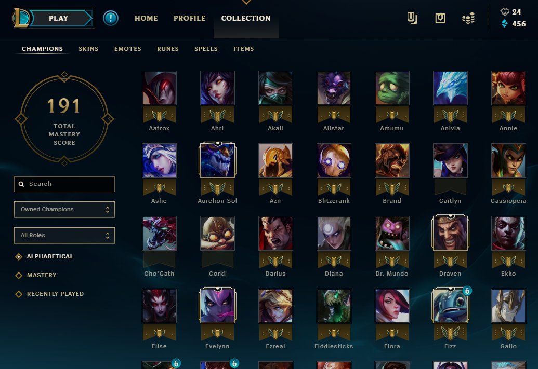
Task: Click the League of Legends logo icon
Action: (x=21, y=18)
